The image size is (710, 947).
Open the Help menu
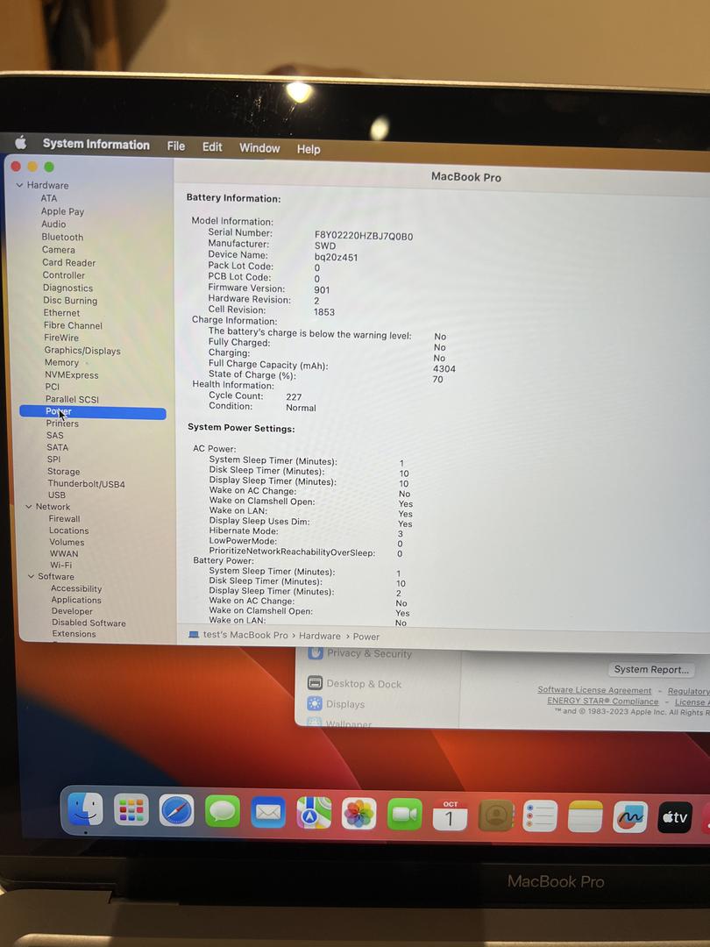tap(309, 149)
